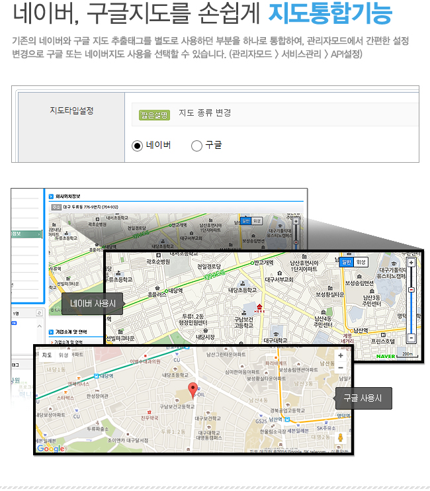Click the green NAVER logo on the map

point(386,357)
